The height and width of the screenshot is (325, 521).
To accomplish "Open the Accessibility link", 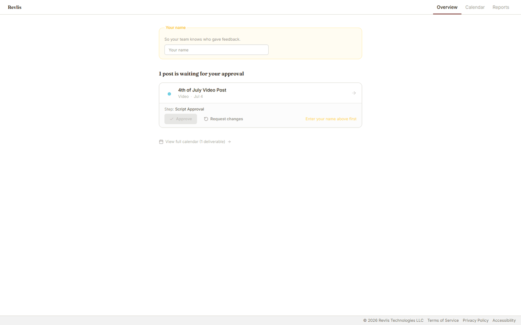I will tap(504, 321).
